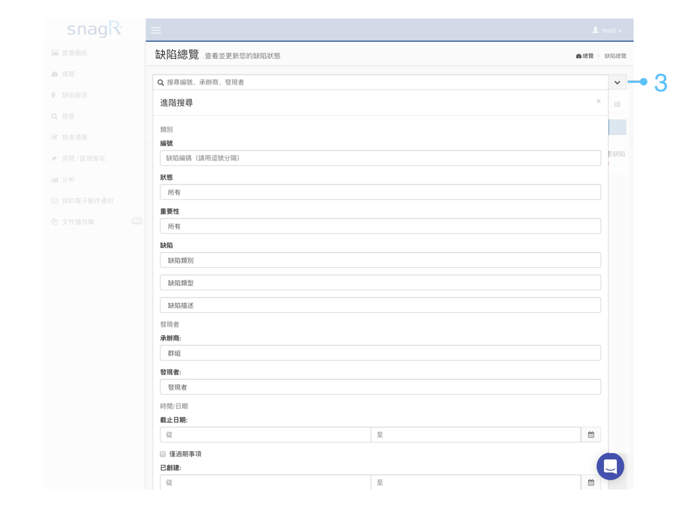This screenshot has height=508, width=678.
Task: Click the 缺陷報告 map pin icon
Action: (54, 95)
